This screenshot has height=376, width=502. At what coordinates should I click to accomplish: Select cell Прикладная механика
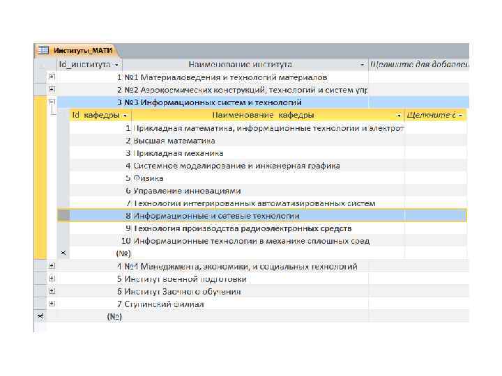click(268, 153)
